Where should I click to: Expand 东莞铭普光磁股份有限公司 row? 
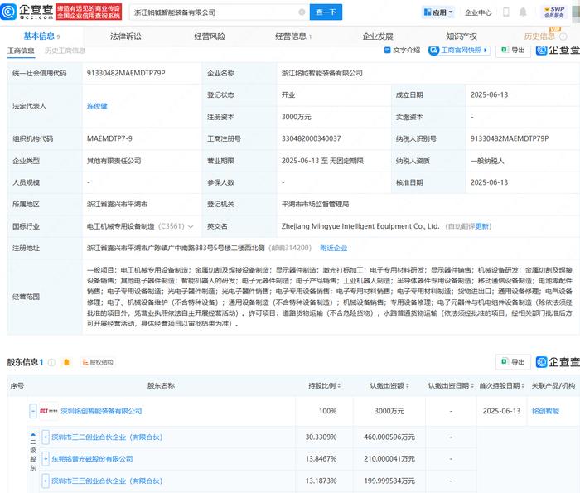(x=46, y=459)
